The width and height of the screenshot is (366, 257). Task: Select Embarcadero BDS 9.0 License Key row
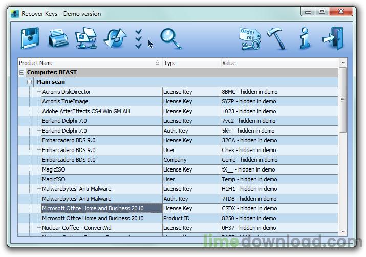(189, 140)
